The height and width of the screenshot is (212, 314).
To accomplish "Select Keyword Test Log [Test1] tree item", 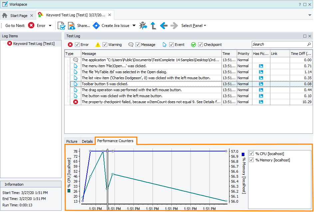I will click(x=34, y=44).
